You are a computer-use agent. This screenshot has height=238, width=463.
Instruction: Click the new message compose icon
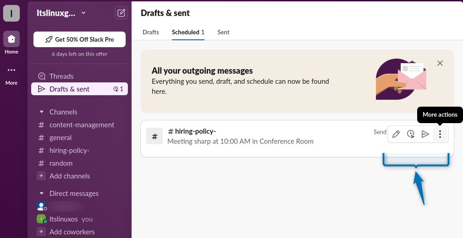click(121, 13)
